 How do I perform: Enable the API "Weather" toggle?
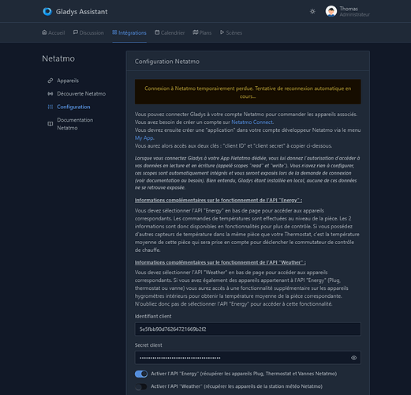(141, 386)
